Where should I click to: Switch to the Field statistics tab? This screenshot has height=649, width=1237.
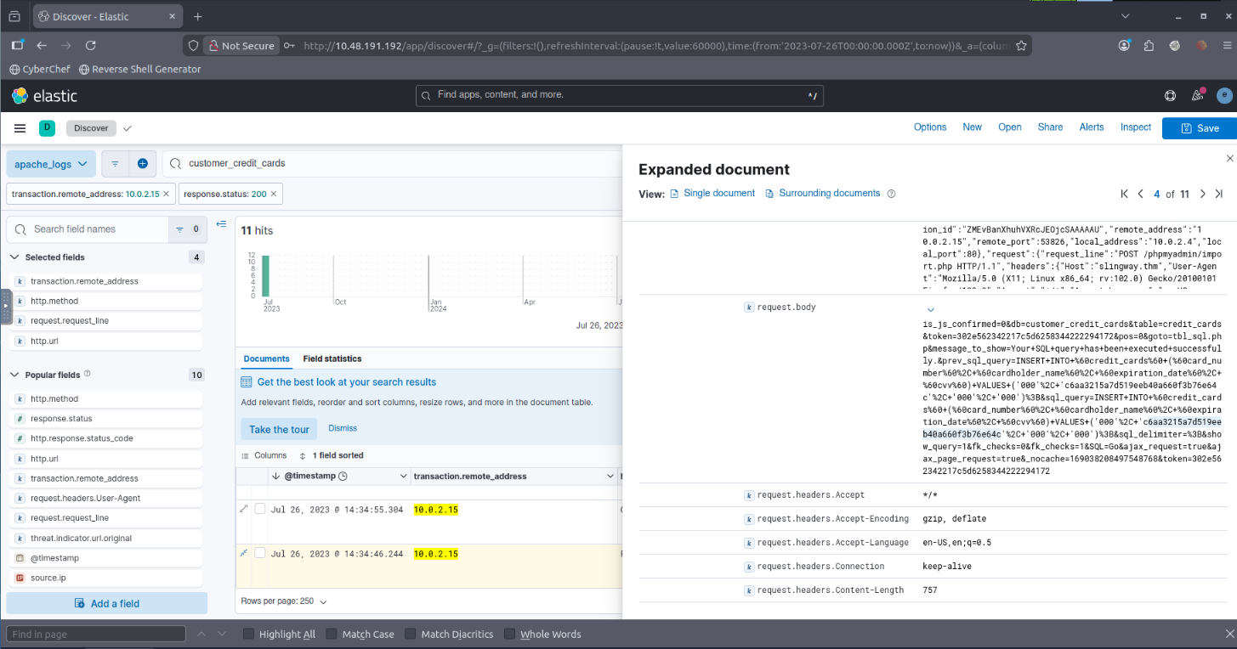coord(332,359)
